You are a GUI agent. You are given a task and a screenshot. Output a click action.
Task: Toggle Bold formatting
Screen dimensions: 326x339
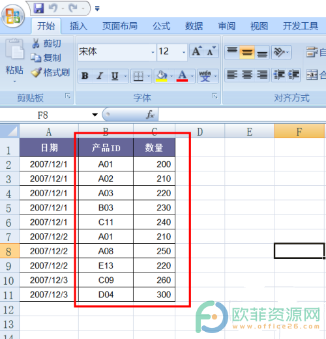coord(85,76)
